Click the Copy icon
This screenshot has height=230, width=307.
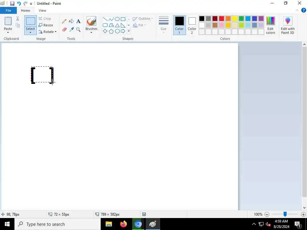(17, 25)
